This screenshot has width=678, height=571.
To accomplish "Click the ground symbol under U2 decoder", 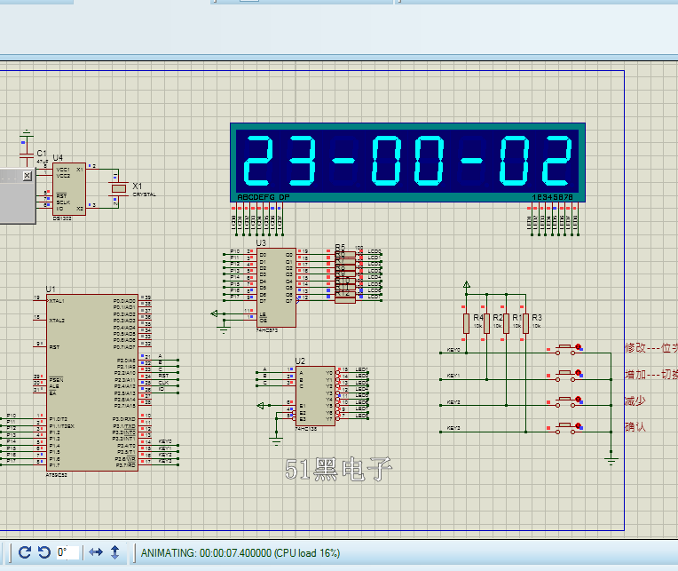I will [x=276, y=440].
